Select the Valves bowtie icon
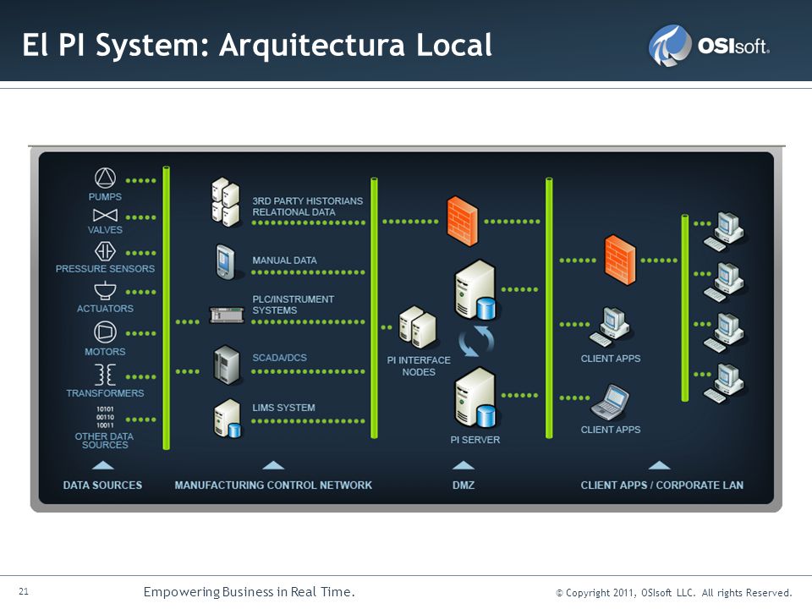The height and width of the screenshot is (609, 812). pos(105,215)
